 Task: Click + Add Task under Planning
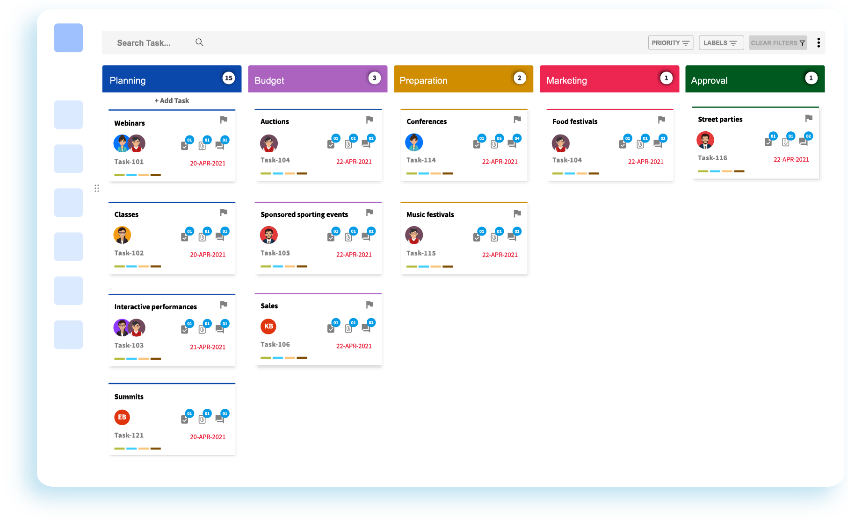172,100
